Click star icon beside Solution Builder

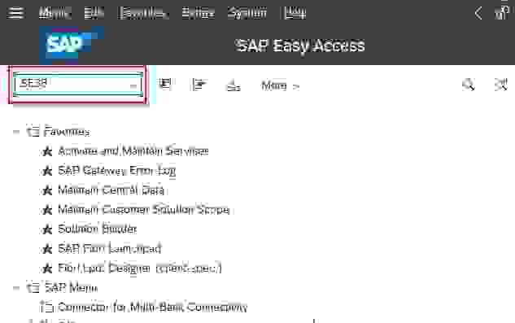(47, 229)
